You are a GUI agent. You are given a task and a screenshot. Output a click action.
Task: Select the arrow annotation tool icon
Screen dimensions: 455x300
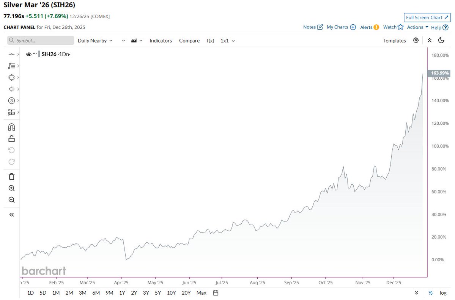tap(11, 89)
